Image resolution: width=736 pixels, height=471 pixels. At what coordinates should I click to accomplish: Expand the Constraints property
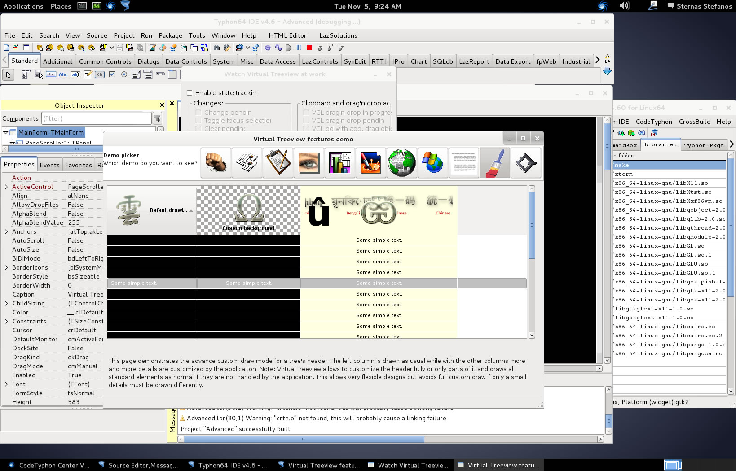click(6, 321)
